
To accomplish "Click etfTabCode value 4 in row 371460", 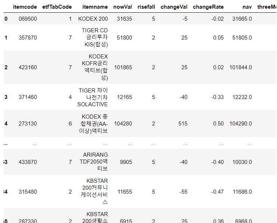I will 70,97.
